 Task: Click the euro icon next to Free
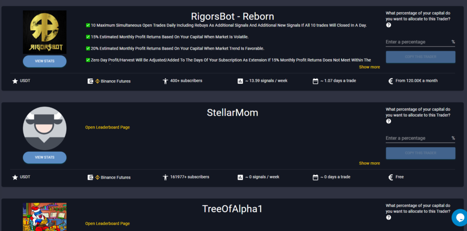click(390, 177)
